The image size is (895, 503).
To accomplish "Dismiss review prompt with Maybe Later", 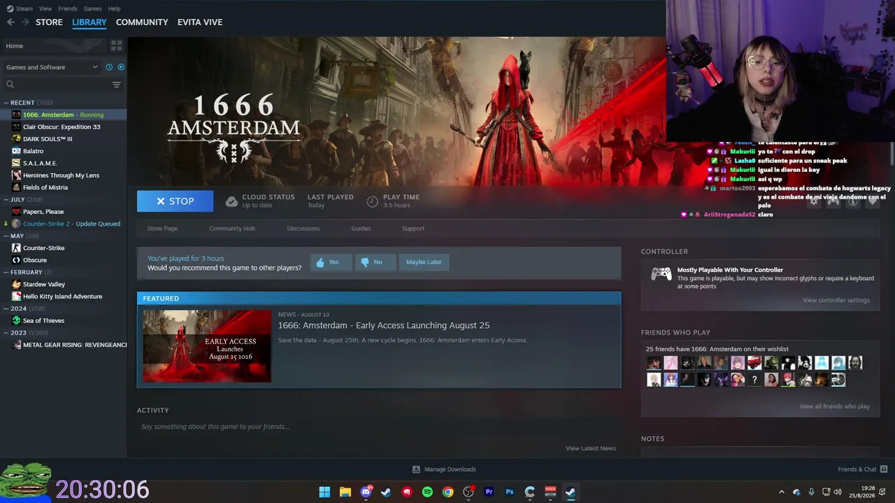I will [x=424, y=262].
